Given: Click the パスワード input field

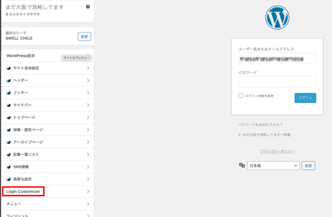Looking at the screenshot, I should coord(277,82).
